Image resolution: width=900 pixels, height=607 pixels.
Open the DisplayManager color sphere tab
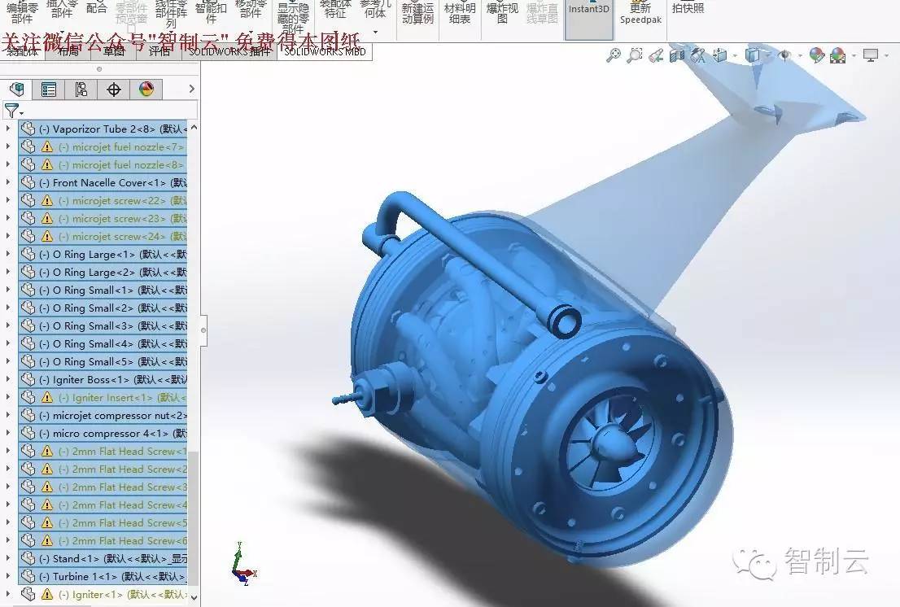[x=146, y=90]
